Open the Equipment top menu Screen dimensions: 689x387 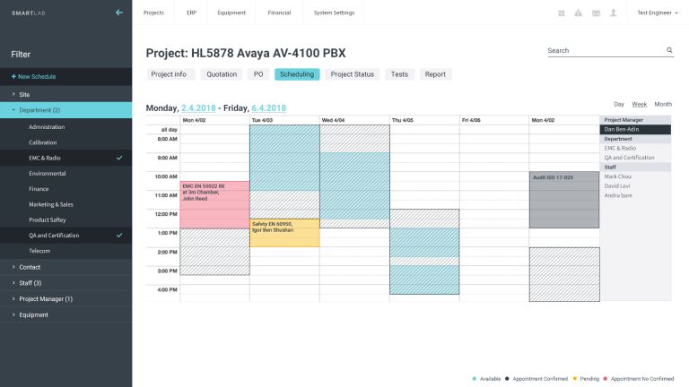pyautogui.click(x=231, y=13)
